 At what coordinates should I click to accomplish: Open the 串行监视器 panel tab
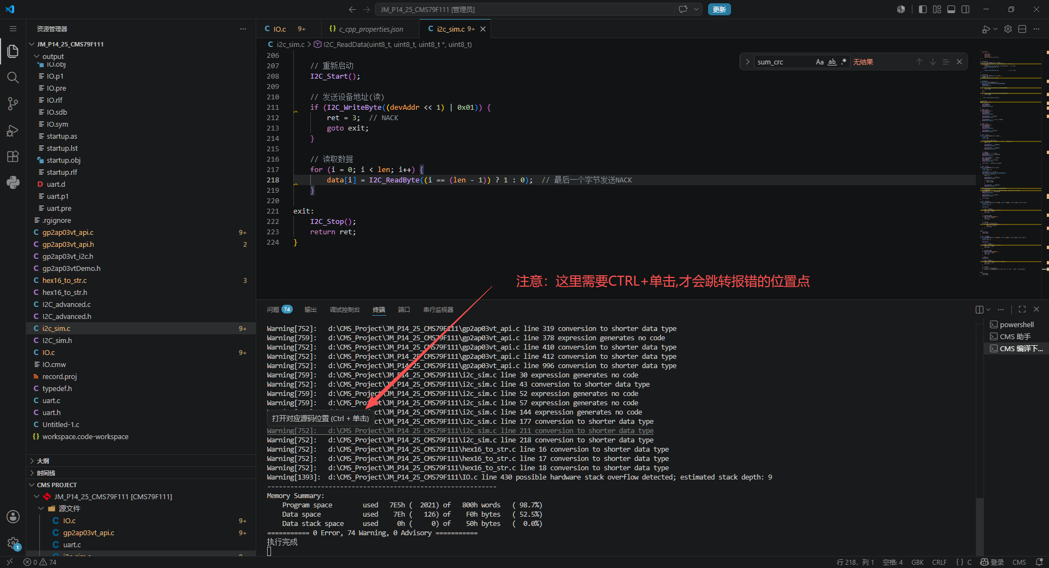click(438, 310)
